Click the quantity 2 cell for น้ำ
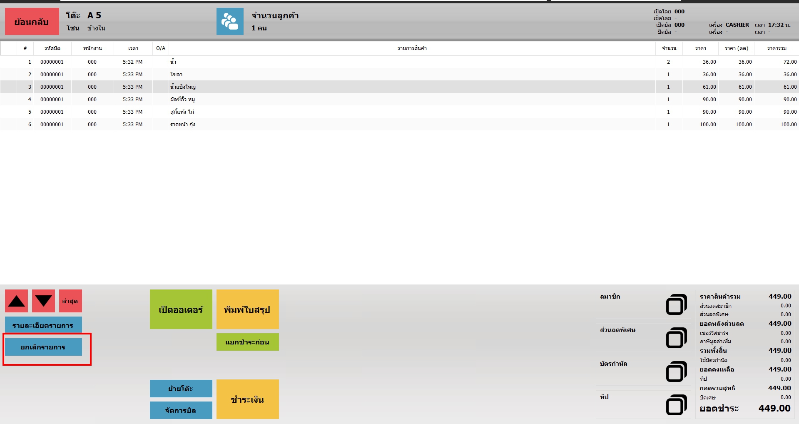799x424 pixels. tap(668, 62)
